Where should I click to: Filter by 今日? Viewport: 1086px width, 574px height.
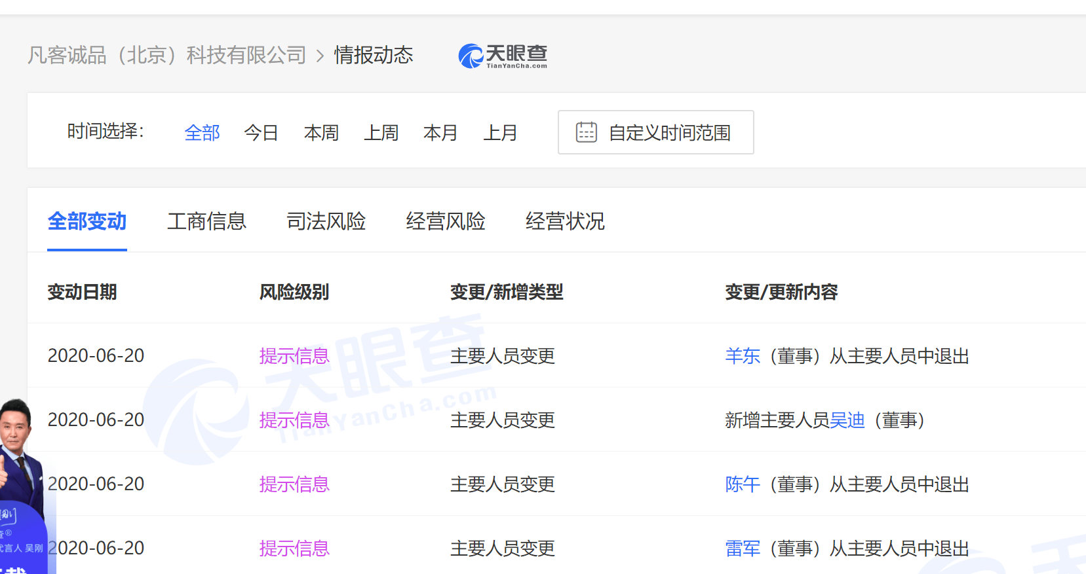[262, 133]
